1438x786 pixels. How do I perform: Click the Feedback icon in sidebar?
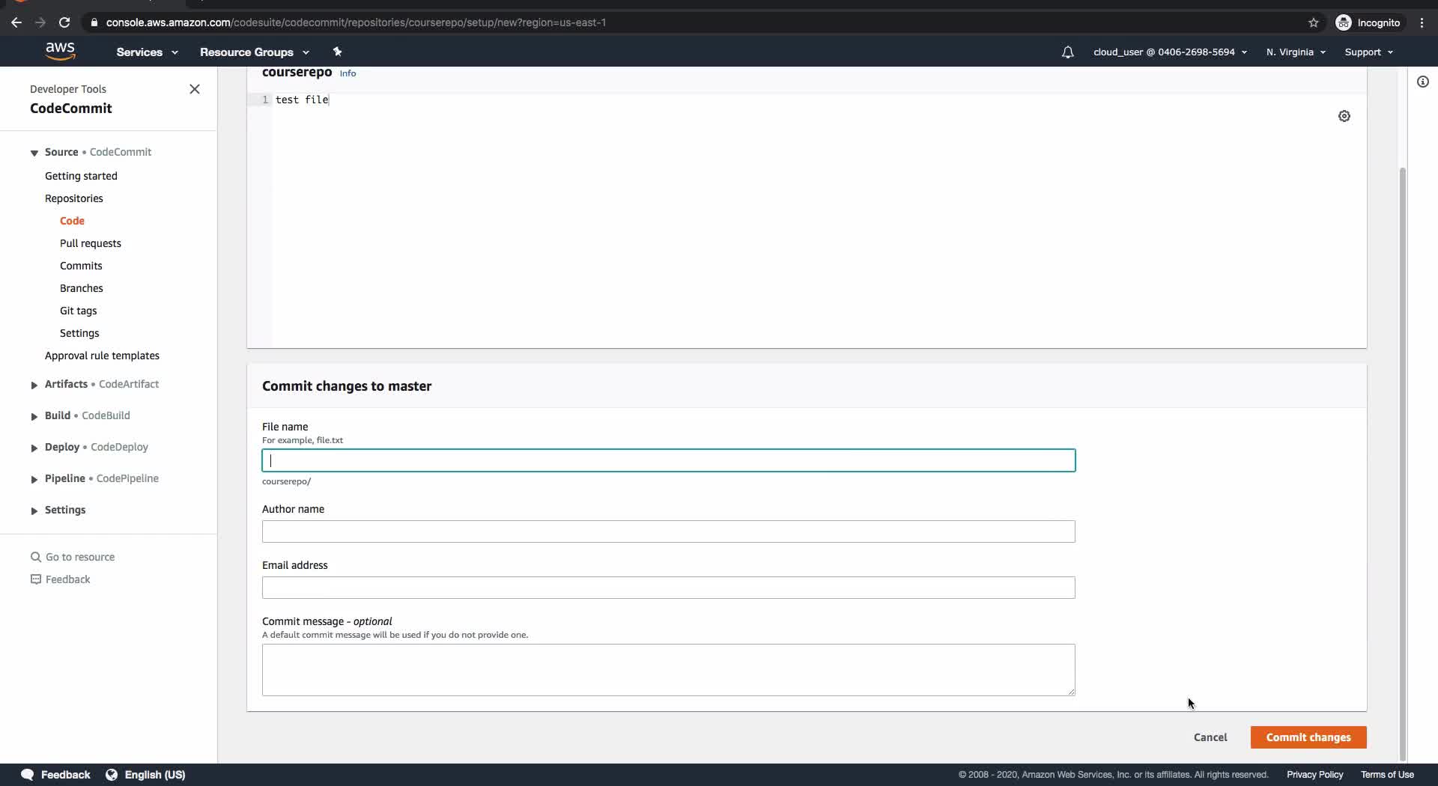35,579
